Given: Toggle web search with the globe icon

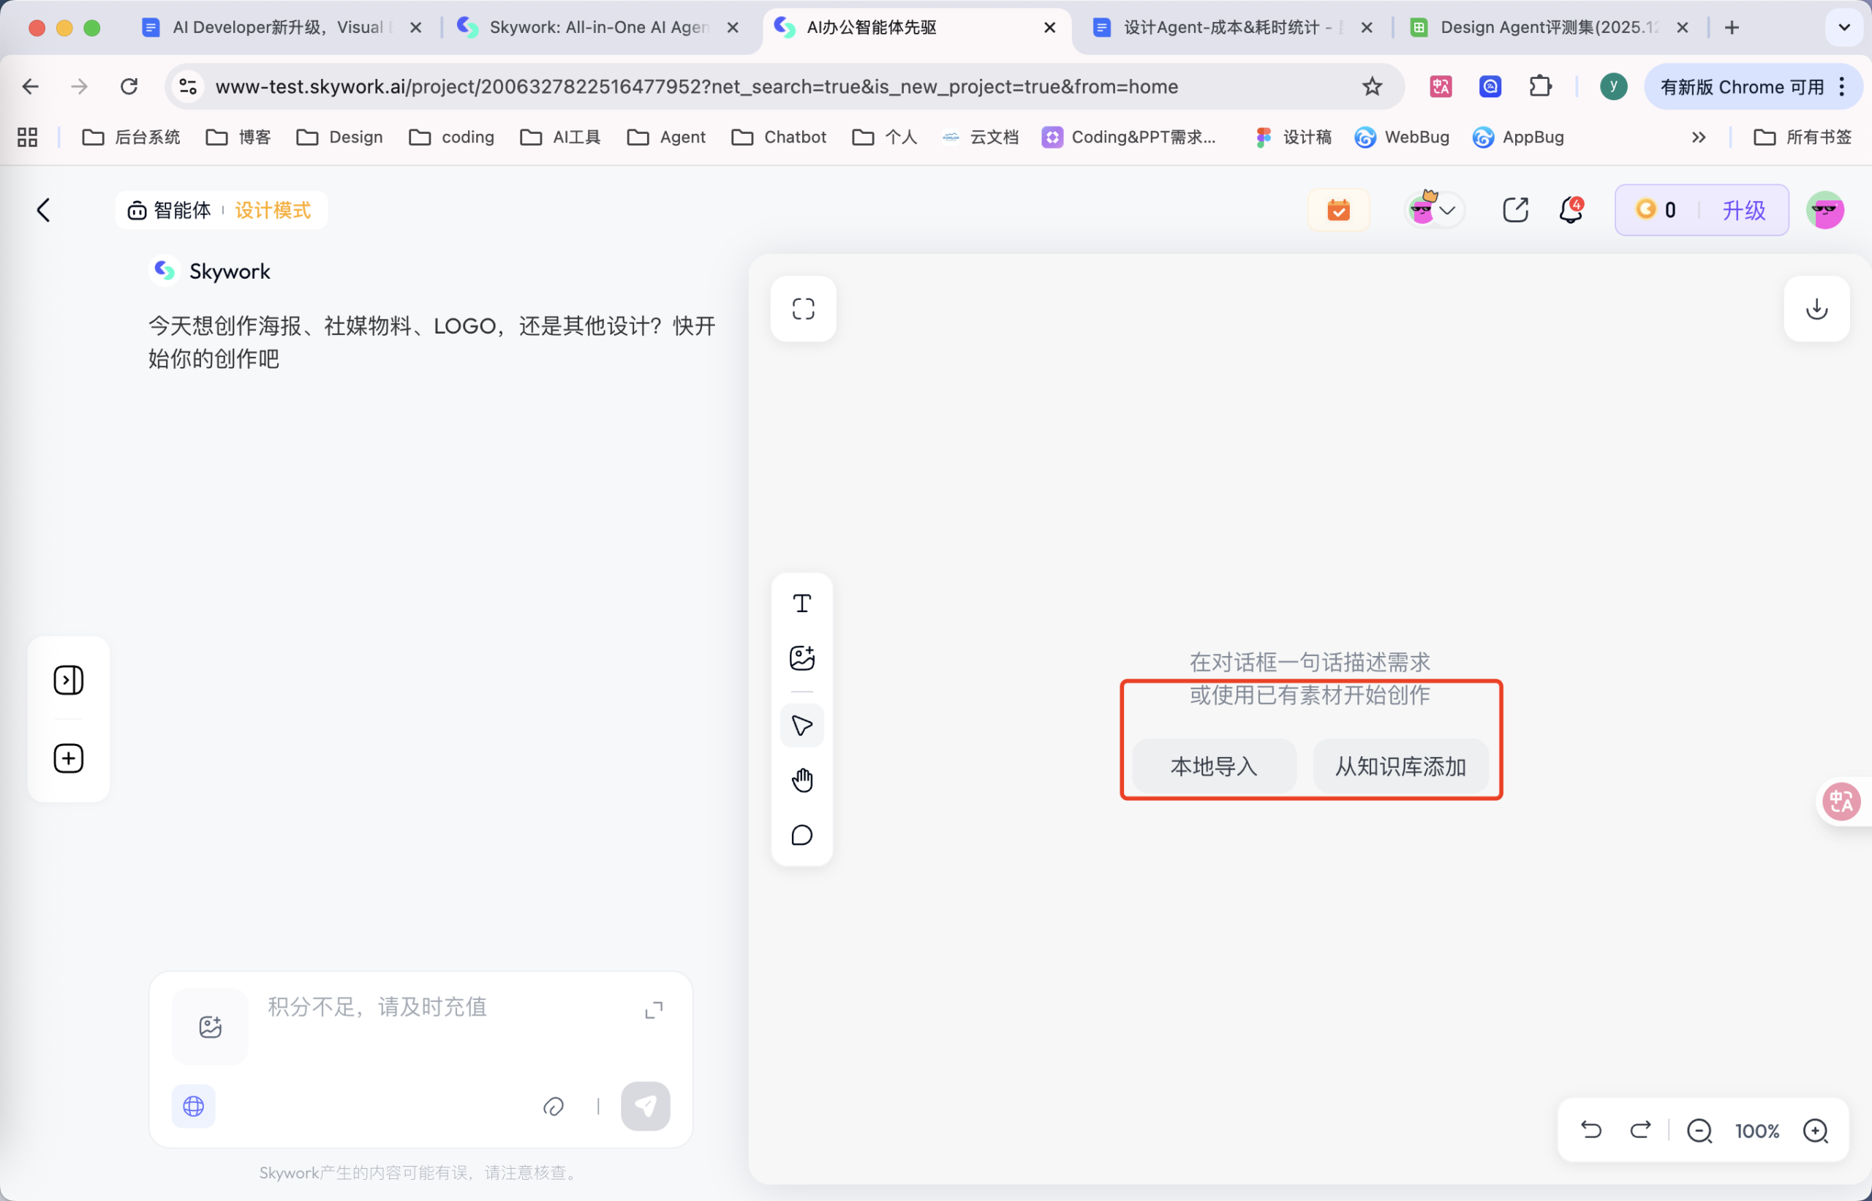Looking at the screenshot, I should click(192, 1106).
